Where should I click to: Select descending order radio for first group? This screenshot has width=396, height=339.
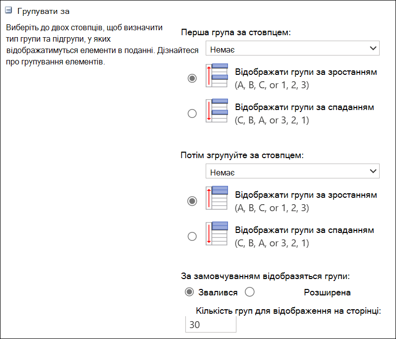tap(192, 113)
